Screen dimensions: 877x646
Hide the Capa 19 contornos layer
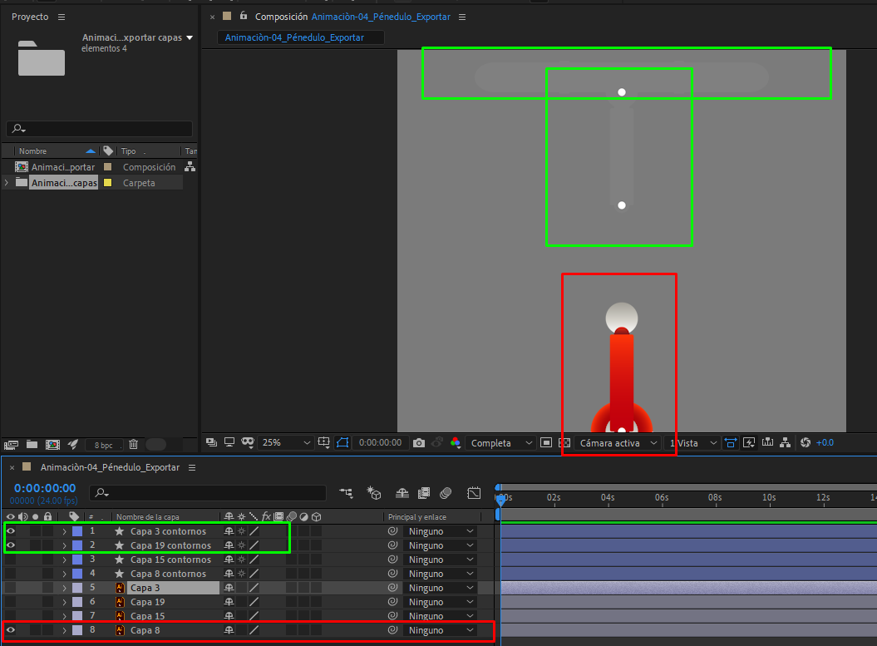(x=11, y=545)
